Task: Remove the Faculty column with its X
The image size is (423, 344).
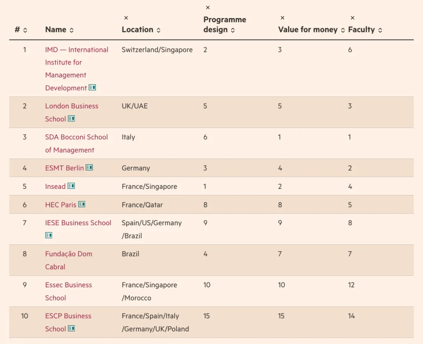Action: (352, 18)
